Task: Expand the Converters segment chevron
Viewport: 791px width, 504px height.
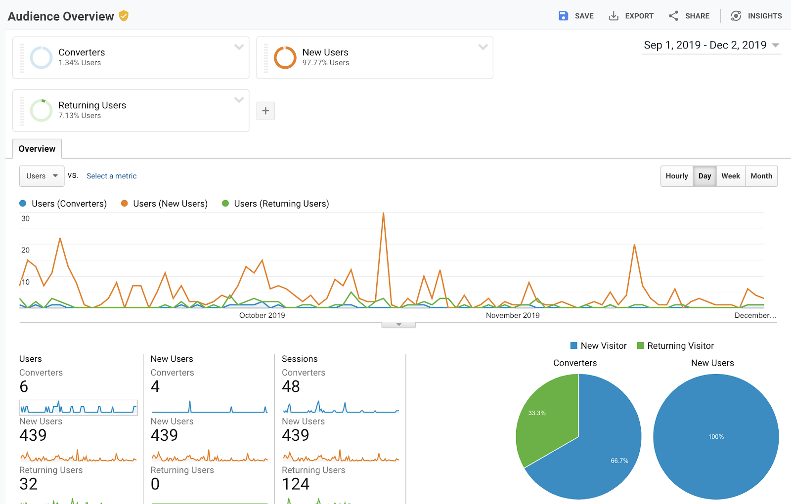Action: pos(239,47)
